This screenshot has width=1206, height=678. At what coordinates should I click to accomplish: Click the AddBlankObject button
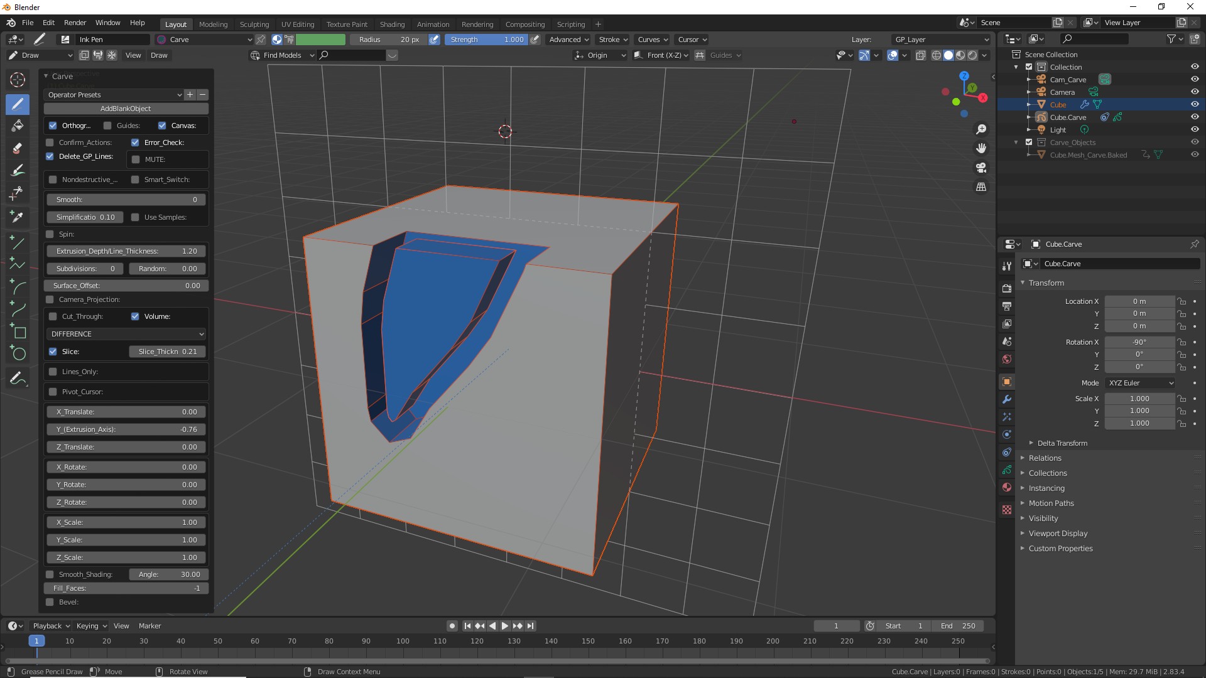126,109
